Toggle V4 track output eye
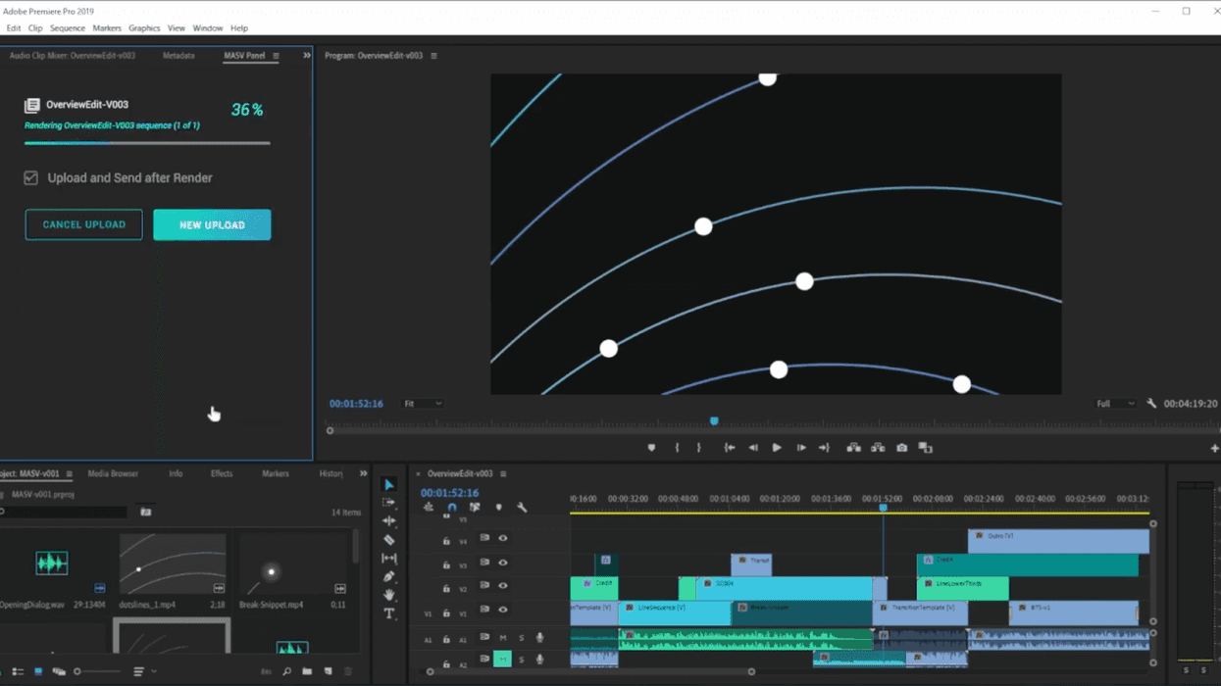Screen dimensions: 1221x686 pyautogui.click(x=503, y=538)
